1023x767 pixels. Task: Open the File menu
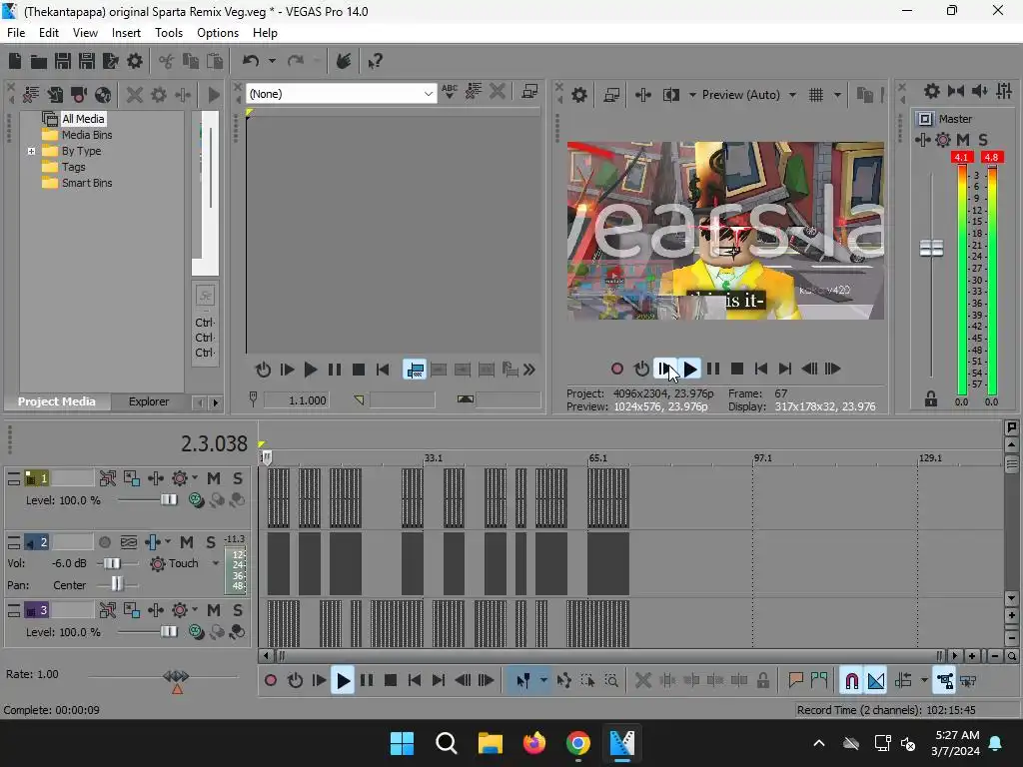click(x=16, y=33)
